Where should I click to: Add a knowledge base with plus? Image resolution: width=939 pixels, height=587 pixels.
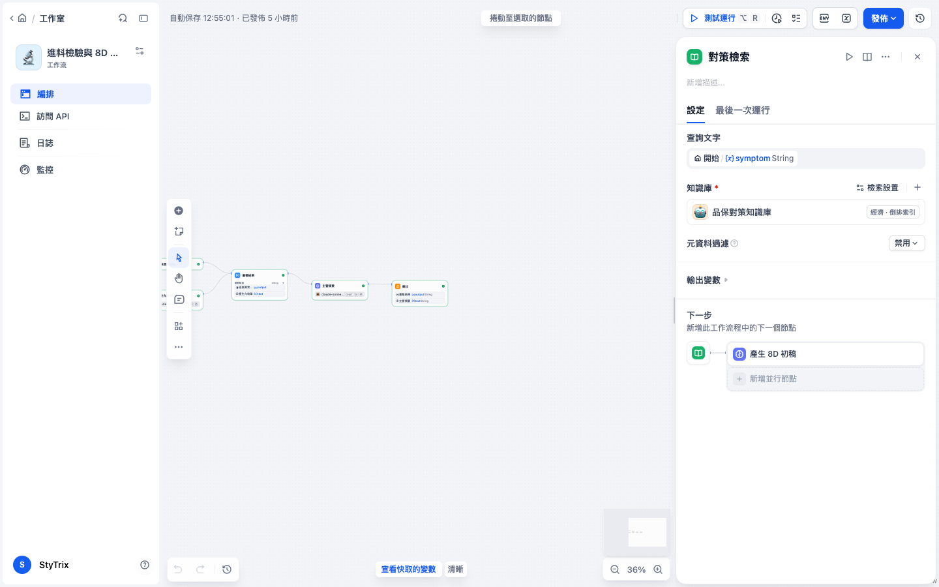point(917,187)
